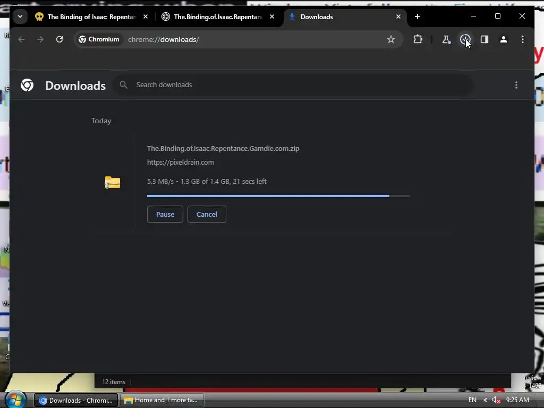Click the Today date heading
The image size is (544, 408).
point(101,121)
